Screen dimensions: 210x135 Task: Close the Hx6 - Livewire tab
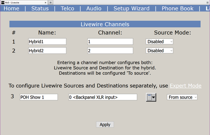tap(45, 2)
